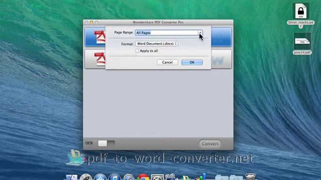Screen dimensions: 321x180
Task: Click the Word format icon in second row
Action: click(x=219, y=60)
